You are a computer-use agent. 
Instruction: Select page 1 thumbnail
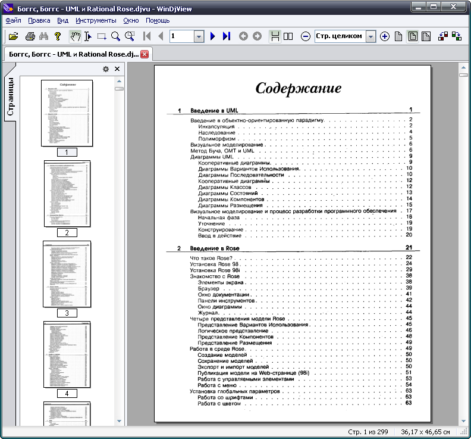(67, 113)
